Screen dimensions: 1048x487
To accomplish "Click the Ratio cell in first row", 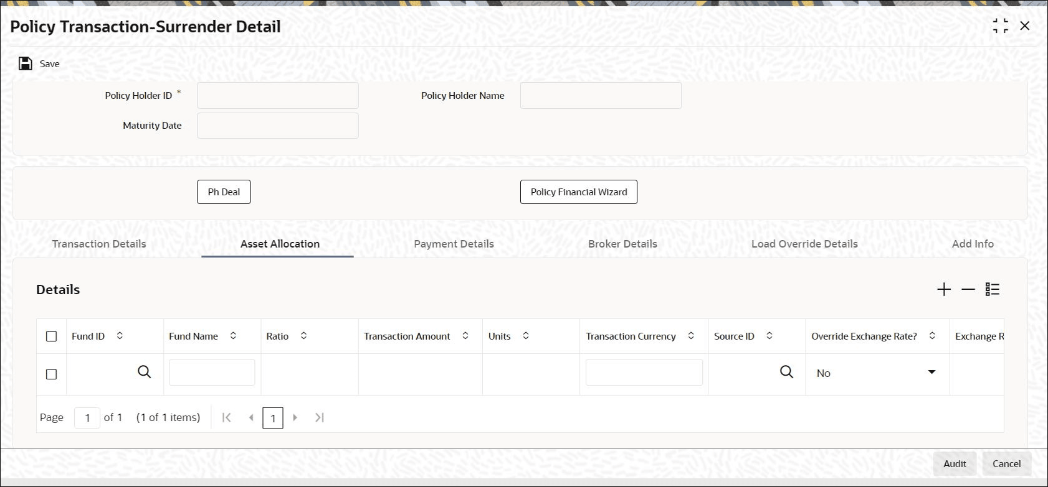I will pyautogui.click(x=310, y=374).
